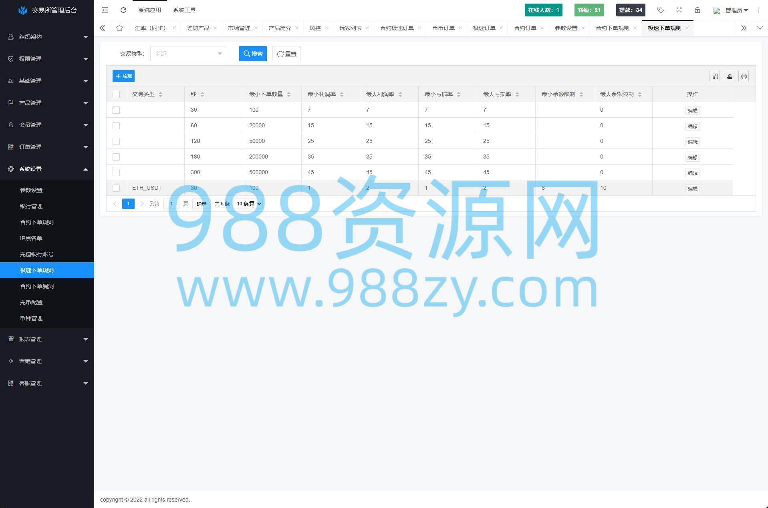This screenshot has height=508, width=768.
Task: Open the column filter grid icon
Action: [715, 76]
